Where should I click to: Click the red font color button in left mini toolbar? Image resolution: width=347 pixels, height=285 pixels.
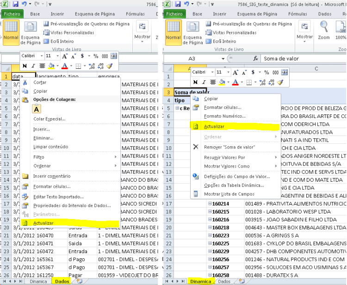click(65, 66)
